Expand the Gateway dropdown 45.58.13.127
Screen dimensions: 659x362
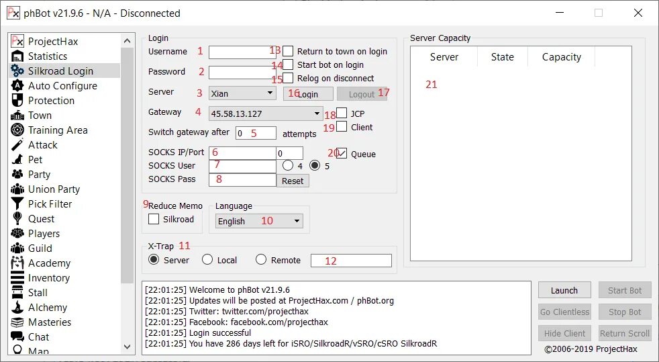(x=266, y=113)
